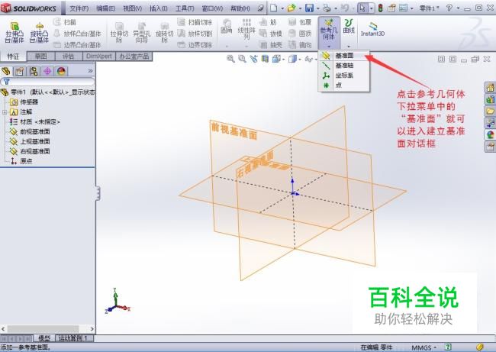Click the feature tree filter input field
Viewport: 496px width, 352px height.
47,82
